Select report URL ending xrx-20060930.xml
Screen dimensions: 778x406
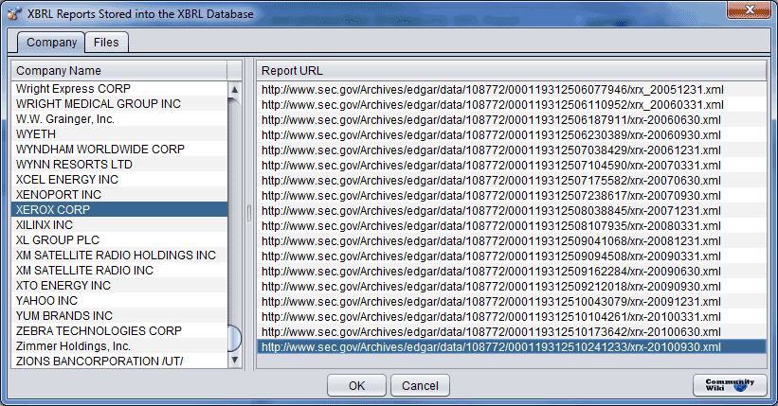tap(512, 134)
